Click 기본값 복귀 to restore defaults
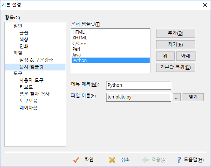Image resolution: width=211 pixels, height=167 pixels. click(x=175, y=67)
